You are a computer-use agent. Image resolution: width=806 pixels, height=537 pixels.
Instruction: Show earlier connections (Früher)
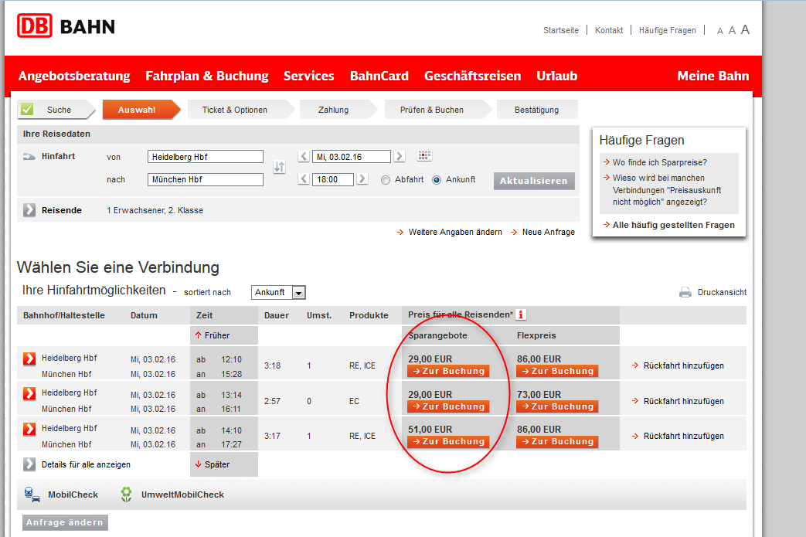[x=213, y=335]
